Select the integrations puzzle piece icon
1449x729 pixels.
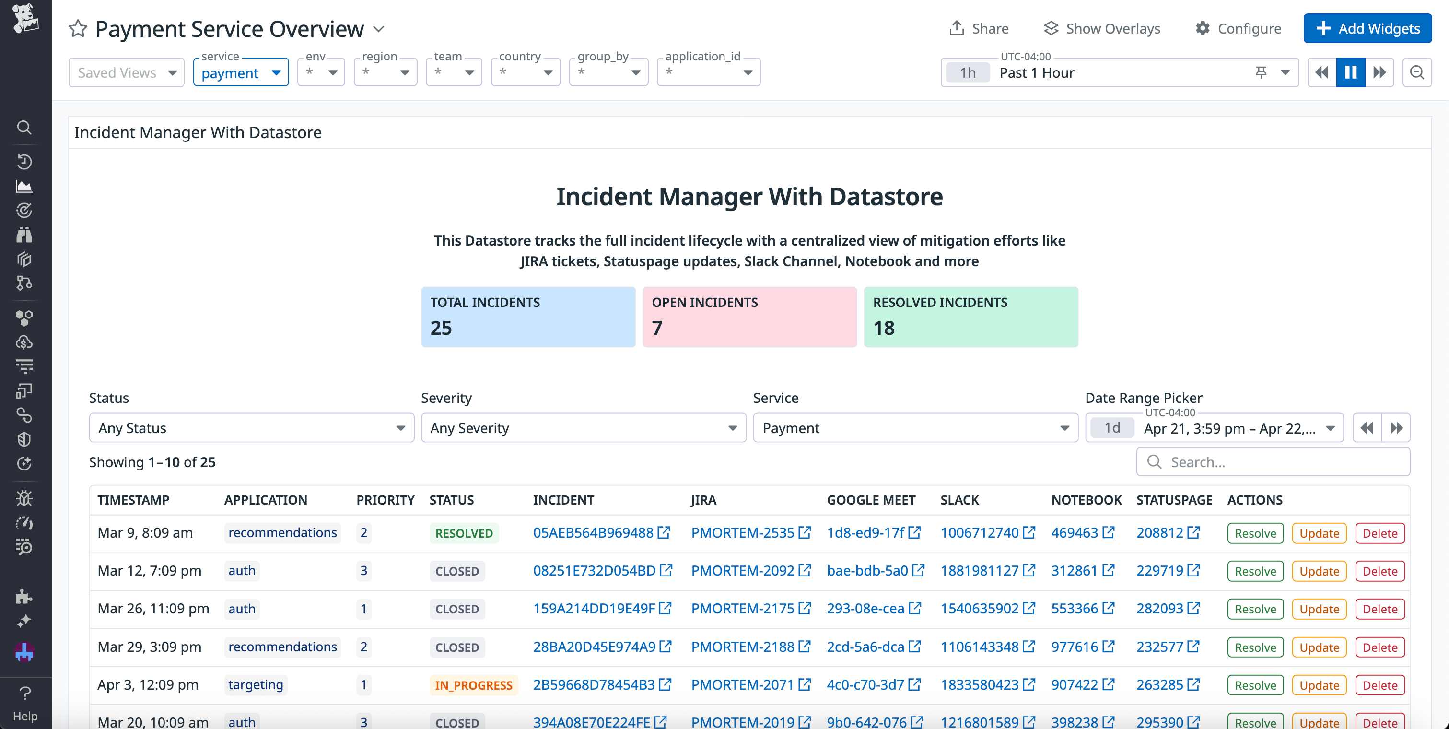(25, 597)
